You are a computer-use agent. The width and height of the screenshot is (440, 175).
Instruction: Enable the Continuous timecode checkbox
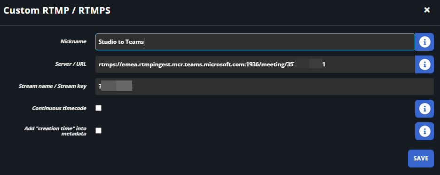pos(99,108)
